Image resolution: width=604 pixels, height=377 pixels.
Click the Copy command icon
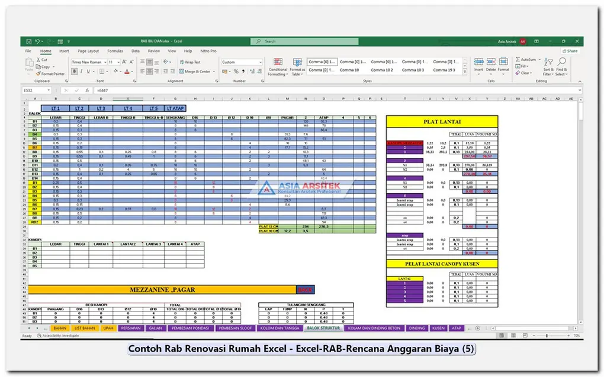(x=38, y=67)
